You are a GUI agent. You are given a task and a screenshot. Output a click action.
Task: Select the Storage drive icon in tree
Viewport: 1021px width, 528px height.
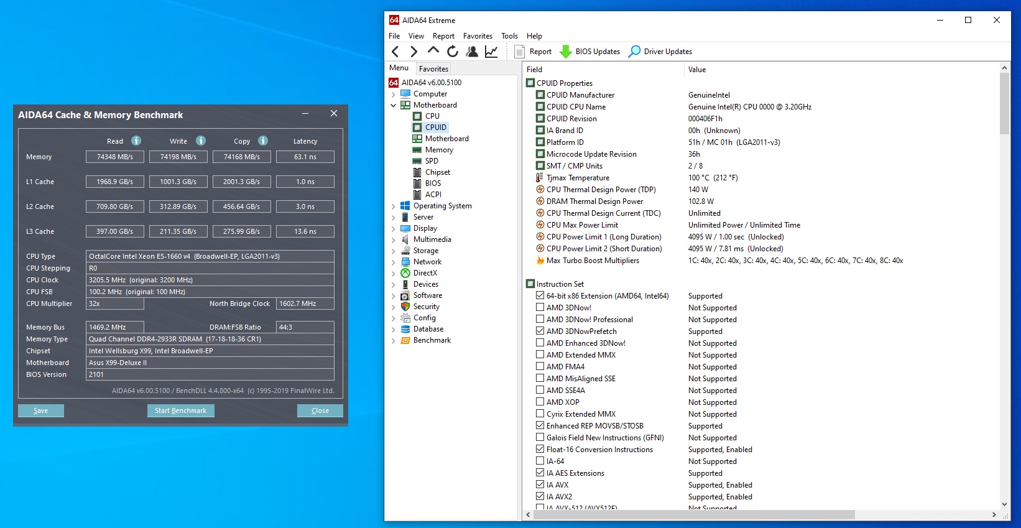(x=405, y=251)
